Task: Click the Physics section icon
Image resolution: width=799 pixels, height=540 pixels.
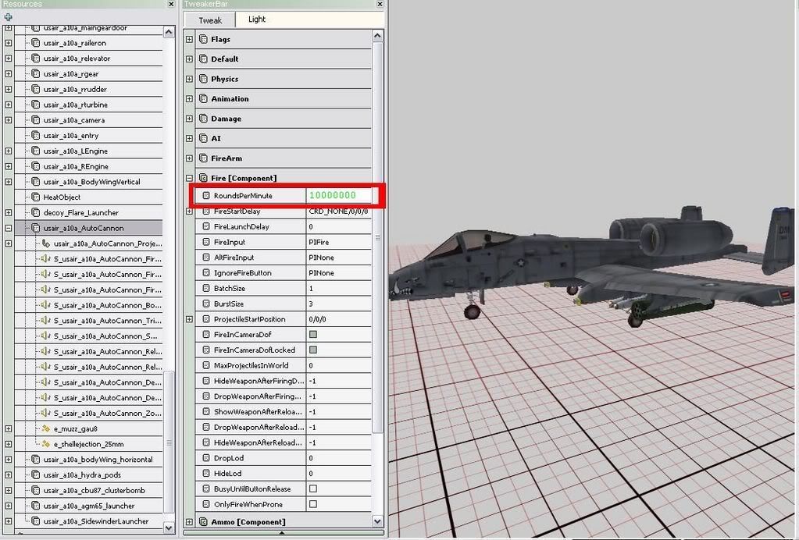Action: [x=203, y=79]
